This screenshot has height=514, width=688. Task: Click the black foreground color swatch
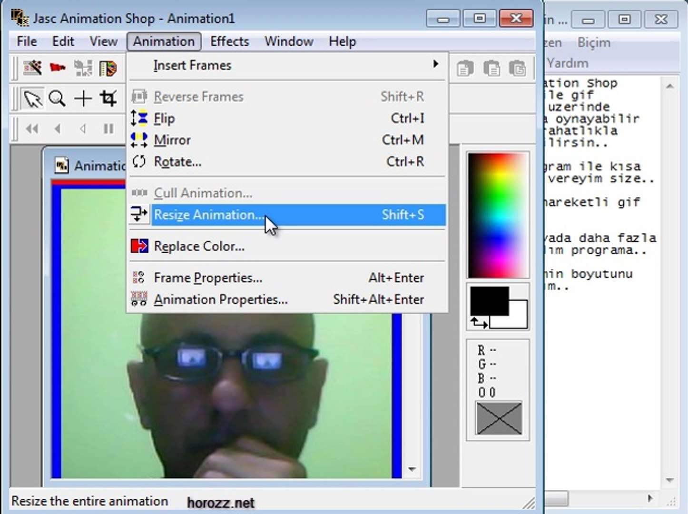(x=490, y=301)
